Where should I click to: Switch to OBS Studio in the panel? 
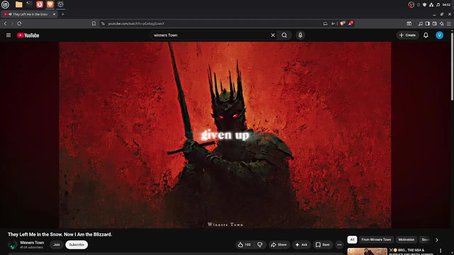coord(61,5)
